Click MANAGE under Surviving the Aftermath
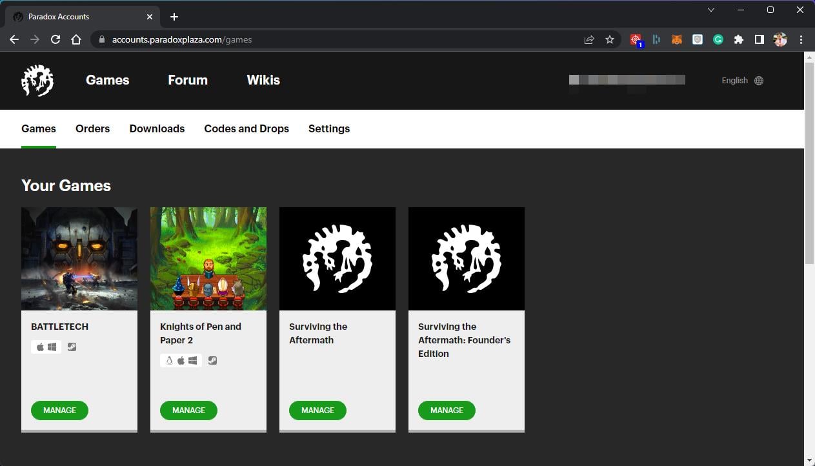Screen dimensions: 815x466 point(317,410)
